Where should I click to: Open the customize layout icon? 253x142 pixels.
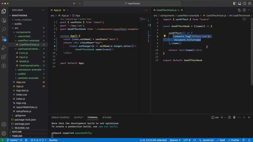249,4
